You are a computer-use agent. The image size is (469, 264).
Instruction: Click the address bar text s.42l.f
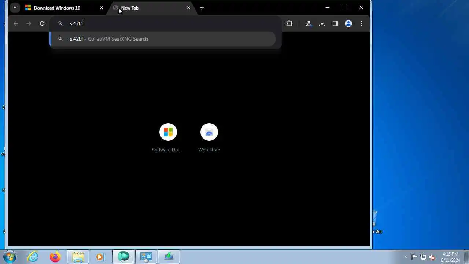click(77, 23)
